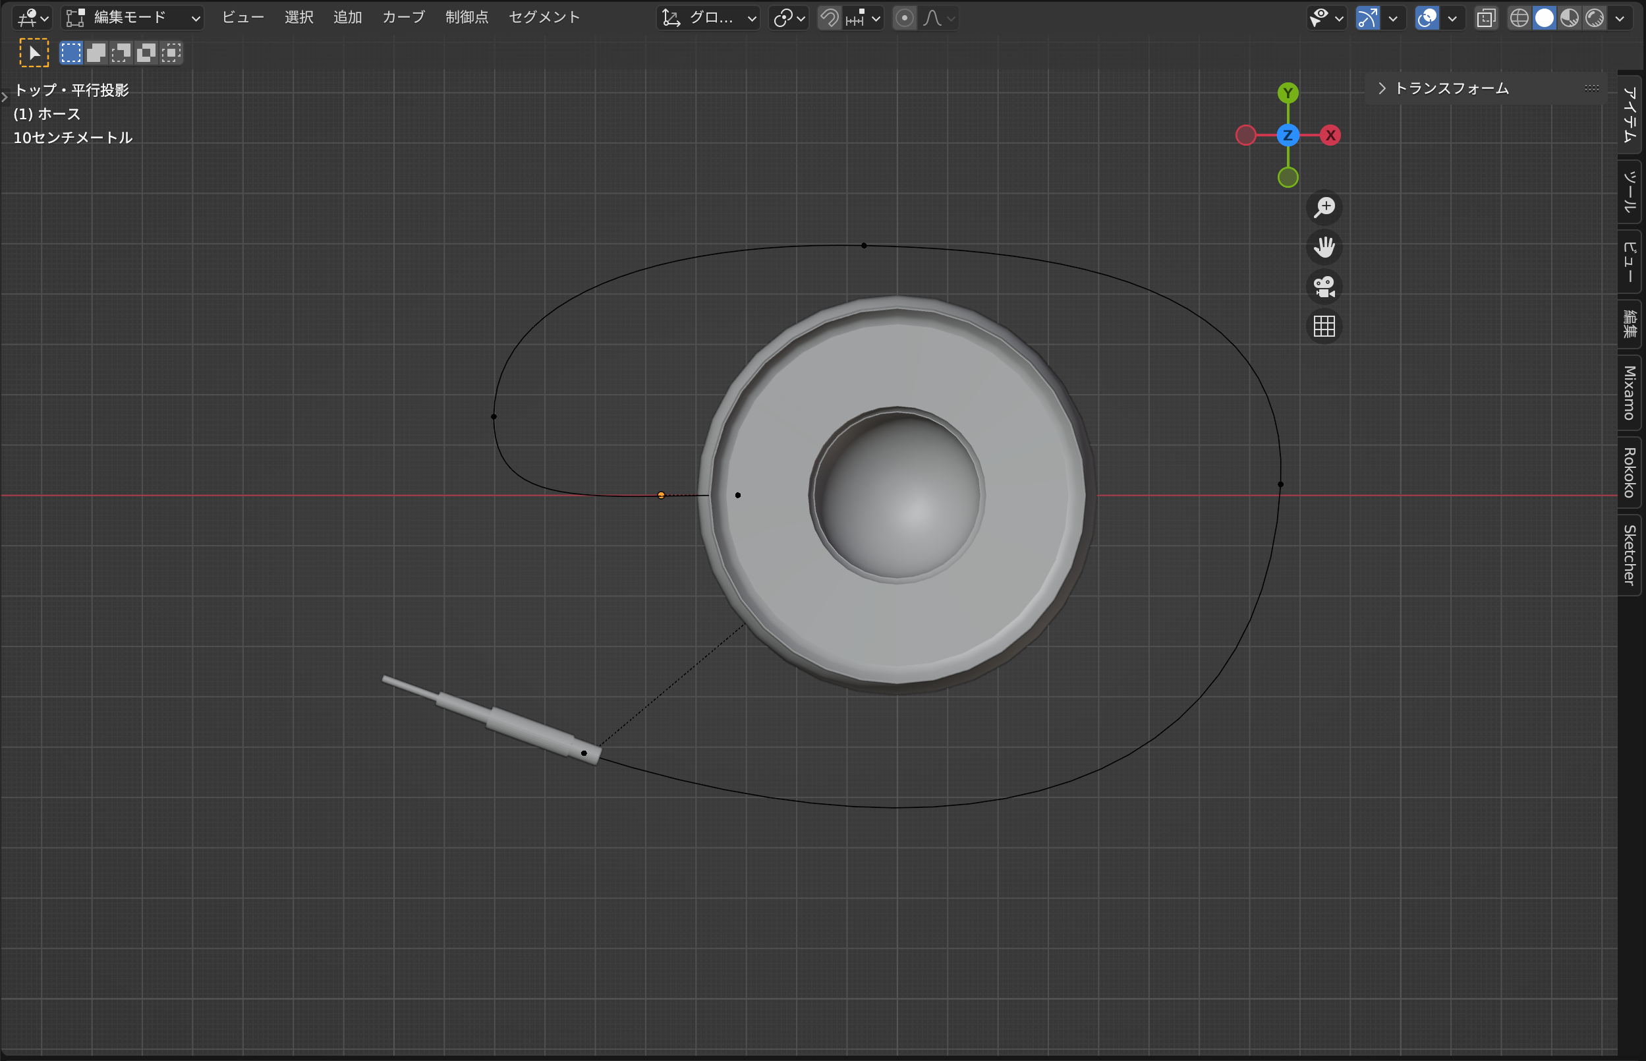Set selection mode to extend
The height and width of the screenshot is (1061, 1646).
(x=96, y=53)
